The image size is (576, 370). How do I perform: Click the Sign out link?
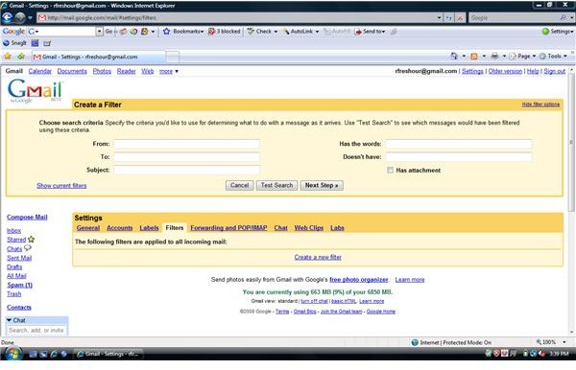[554, 71]
